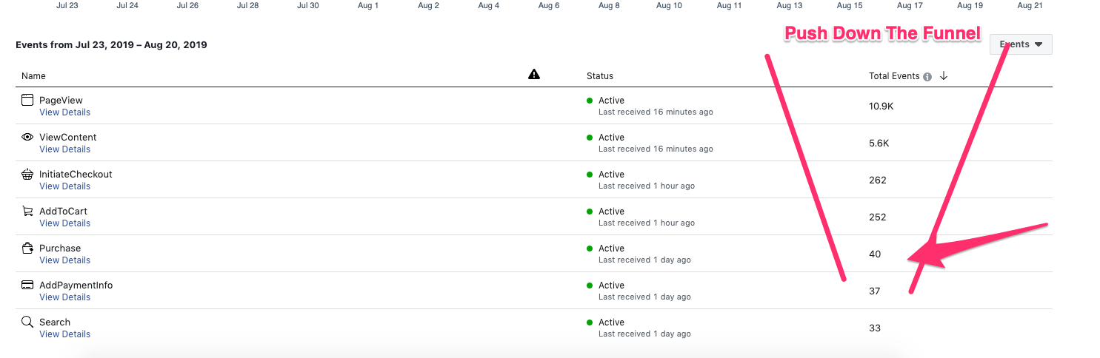Click the Search magnifying glass icon
The width and height of the screenshot is (1100, 358).
pyautogui.click(x=27, y=322)
